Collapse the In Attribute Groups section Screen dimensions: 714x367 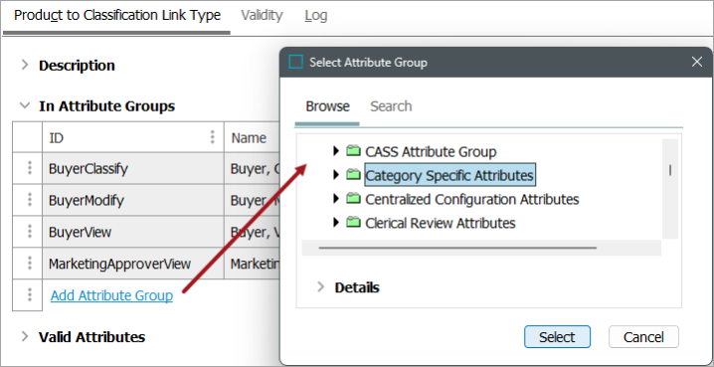(x=24, y=105)
